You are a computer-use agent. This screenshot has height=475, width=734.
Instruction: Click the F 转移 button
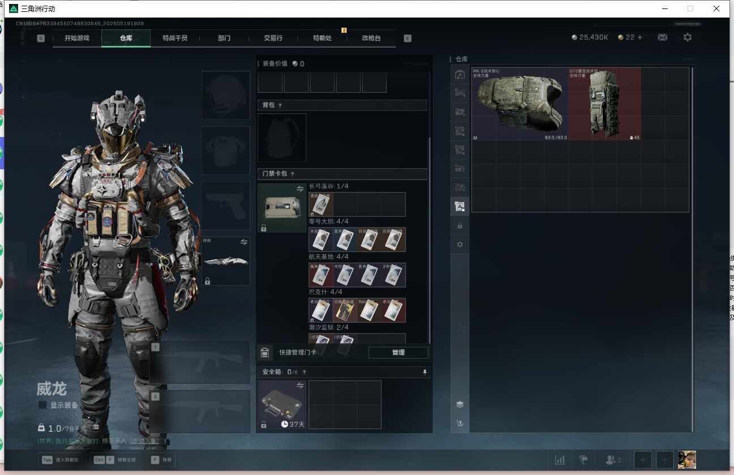pos(163,460)
